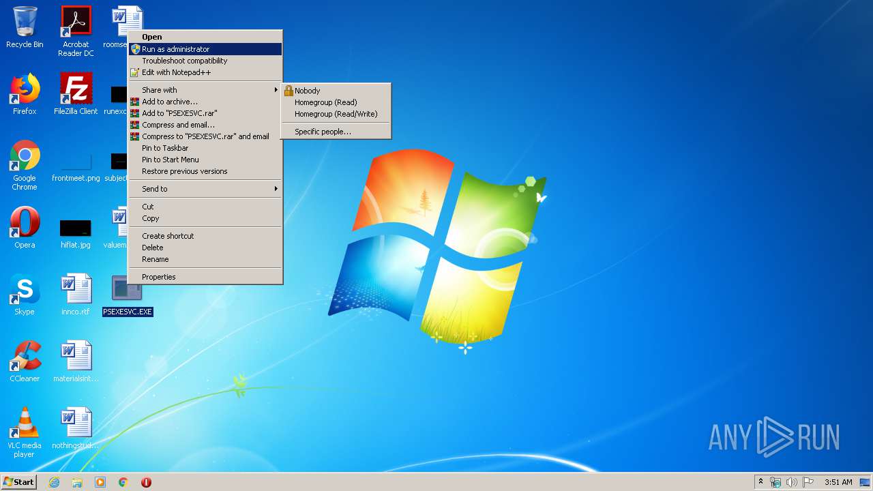Open the CCleaner desktop shortcut
873x491 pixels.
click(x=25, y=361)
